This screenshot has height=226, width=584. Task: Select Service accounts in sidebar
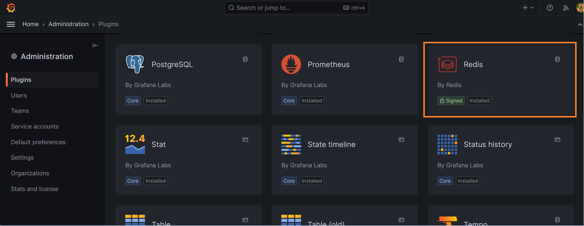click(34, 126)
